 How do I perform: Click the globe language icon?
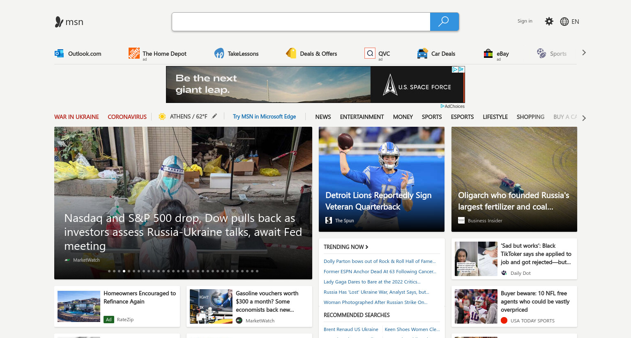564,22
